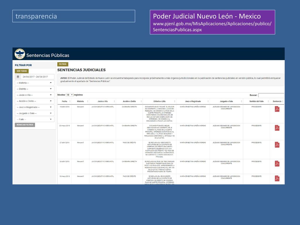Click sort arrows in Juez o Magistrado header
The image size is (300, 225).
pos(208,101)
